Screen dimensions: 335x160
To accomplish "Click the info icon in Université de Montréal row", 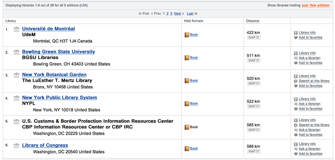I will (x=296, y=33).
